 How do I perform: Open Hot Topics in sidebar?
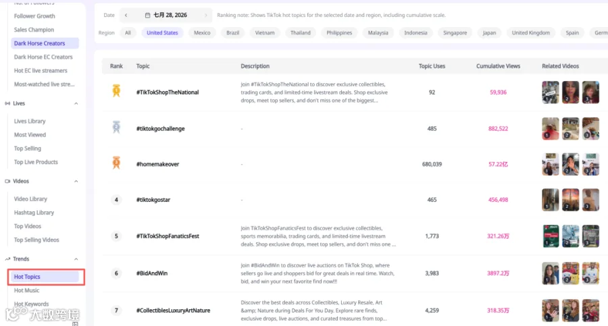(x=45, y=277)
